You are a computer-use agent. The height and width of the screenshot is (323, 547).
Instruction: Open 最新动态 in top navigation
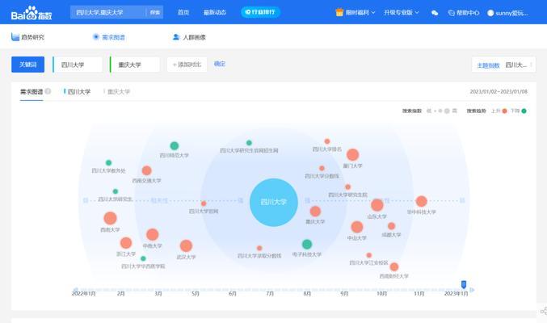215,12
